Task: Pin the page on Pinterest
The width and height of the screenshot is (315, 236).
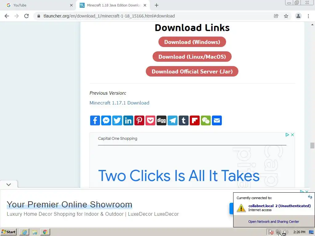Action: pyautogui.click(x=139, y=120)
